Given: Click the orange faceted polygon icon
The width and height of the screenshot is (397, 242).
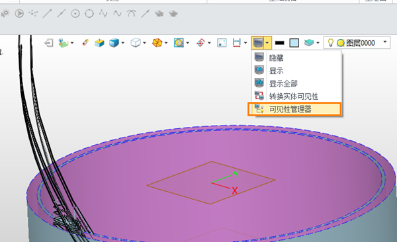Looking at the screenshot, I should tap(157, 43).
